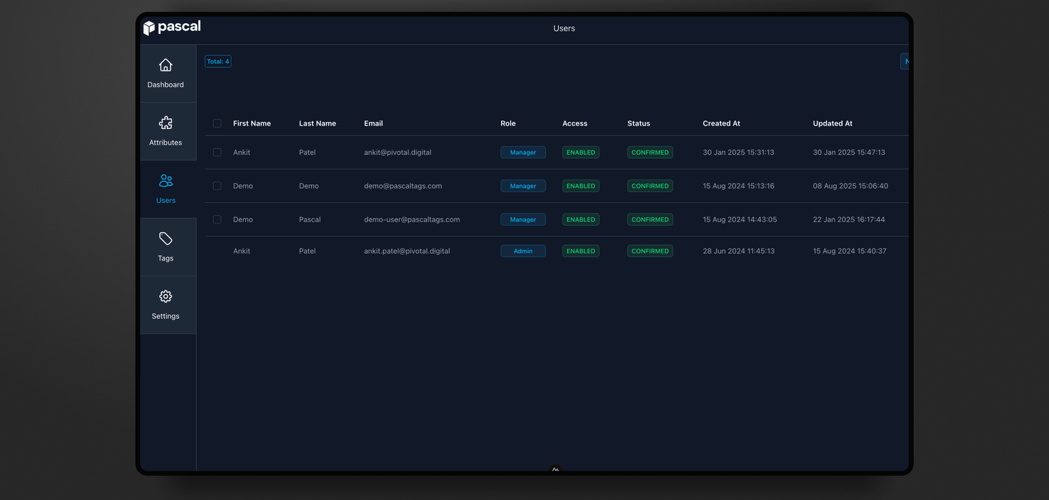1049x500 pixels.
Task: Click the Total: 4 badge
Action: tap(218, 61)
